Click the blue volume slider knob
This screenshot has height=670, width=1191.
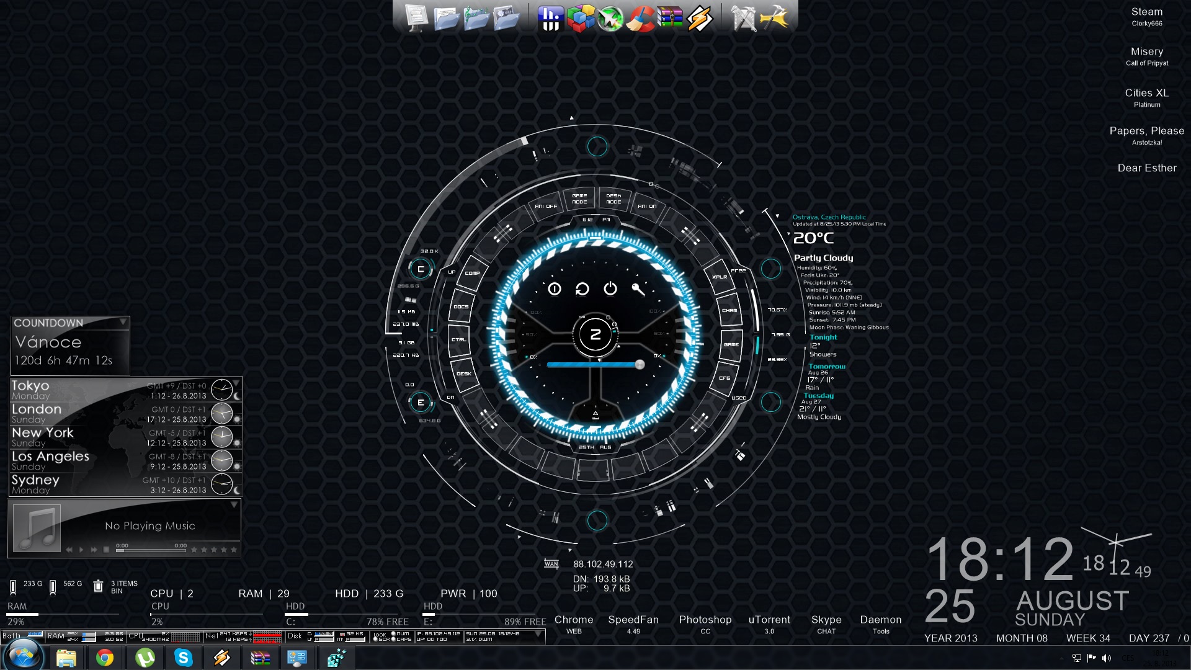pos(640,365)
